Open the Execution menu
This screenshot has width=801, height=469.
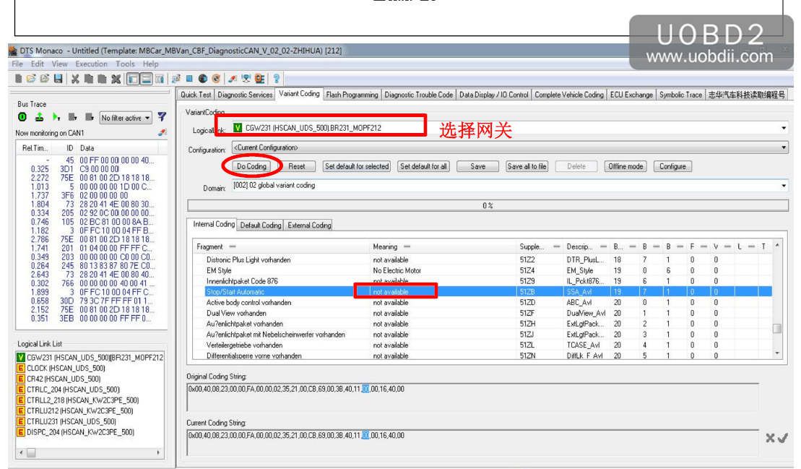[x=92, y=64]
